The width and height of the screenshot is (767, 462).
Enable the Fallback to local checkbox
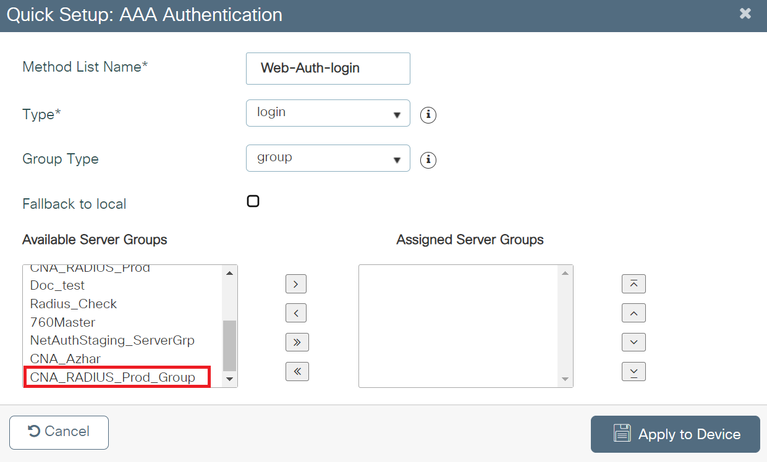[x=253, y=201]
